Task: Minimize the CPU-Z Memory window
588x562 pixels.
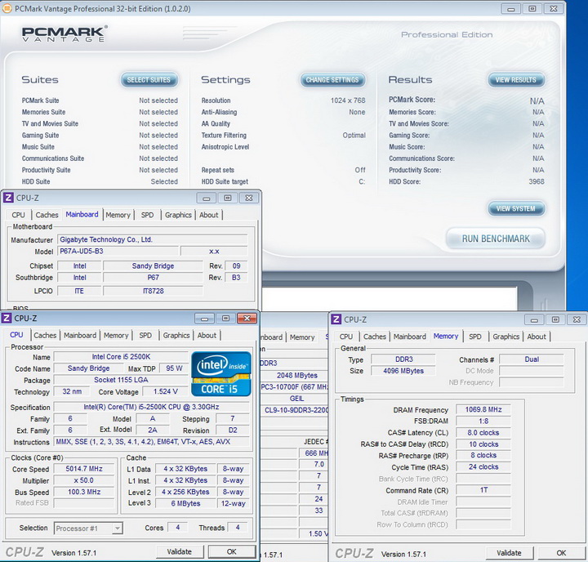Action: [534, 319]
